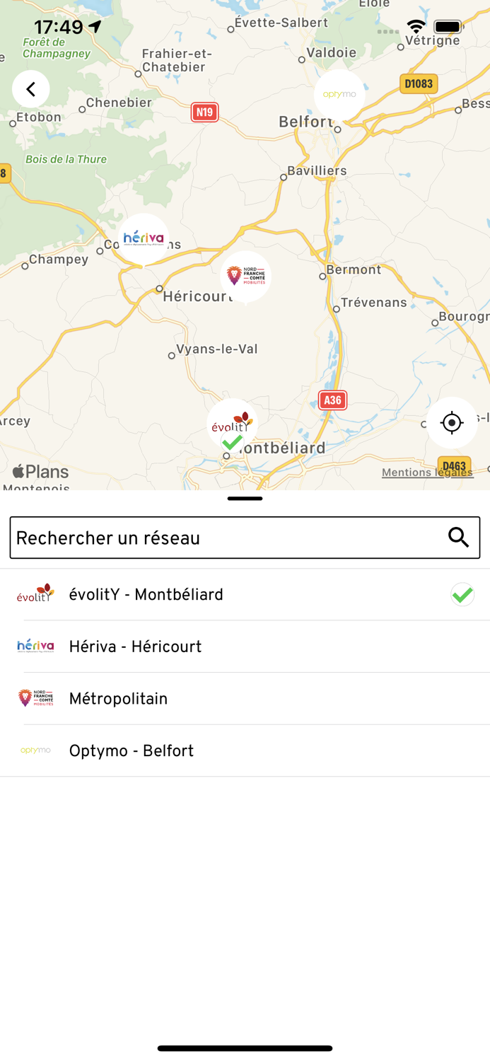Select the évolitY - Montbéliard list entry
Screen dimensions: 490x1061
pyautogui.click(x=146, y=594)
